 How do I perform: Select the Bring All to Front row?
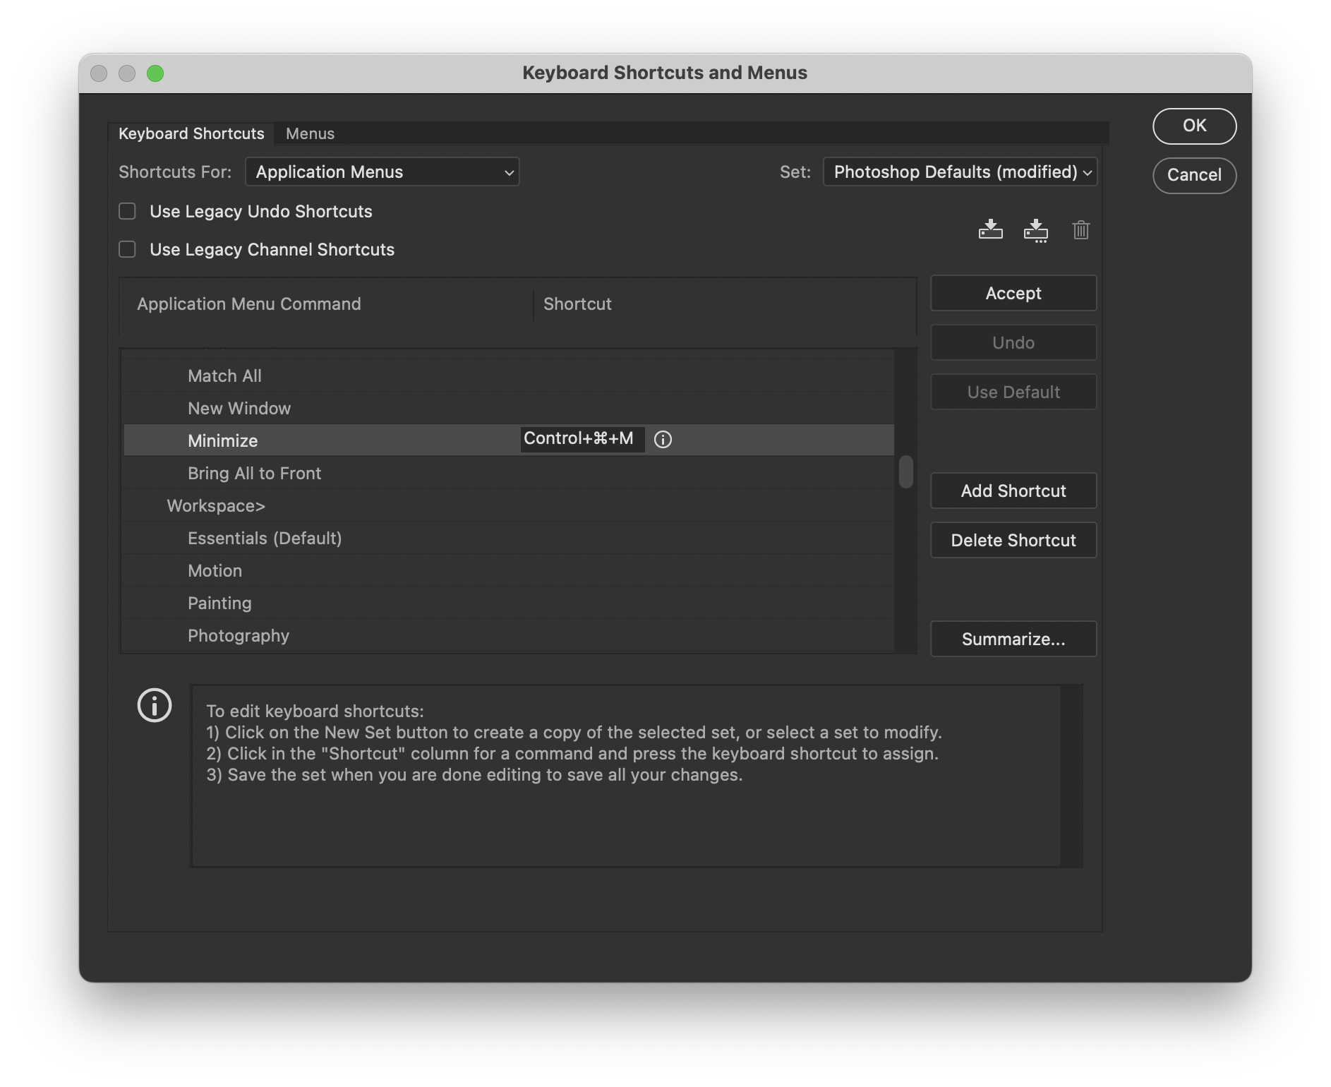[507, 474]
